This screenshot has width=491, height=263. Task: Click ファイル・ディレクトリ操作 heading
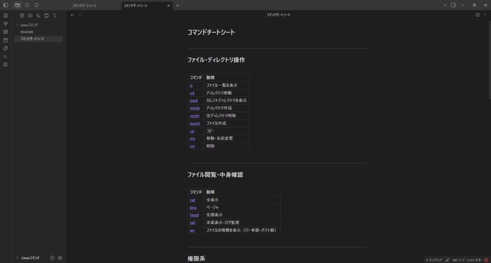coord(216,60)
